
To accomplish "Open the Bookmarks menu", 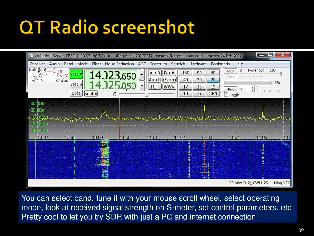I will click(x=220, y=64).
